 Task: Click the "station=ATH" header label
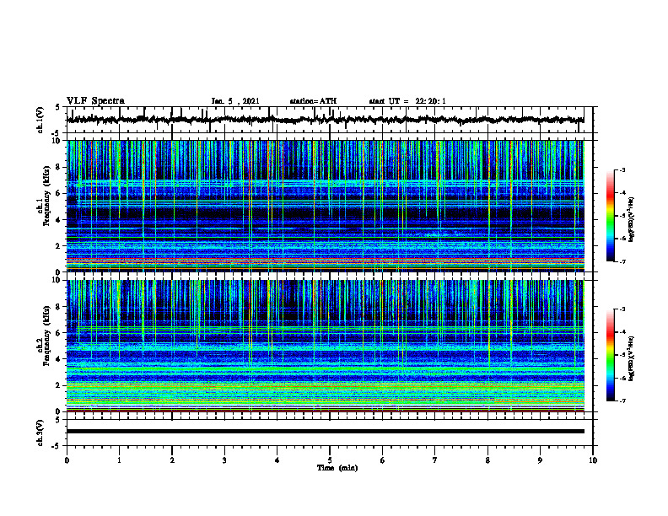point(313,101)
